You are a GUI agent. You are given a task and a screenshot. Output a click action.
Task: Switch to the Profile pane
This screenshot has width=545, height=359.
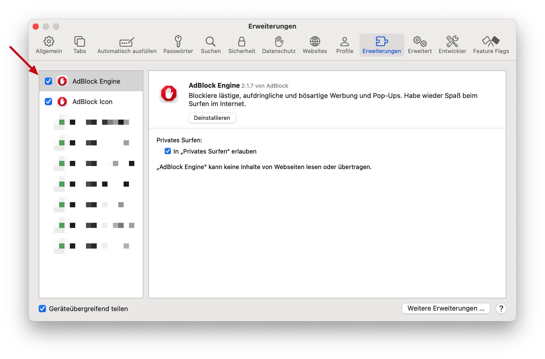click(344, 45)
